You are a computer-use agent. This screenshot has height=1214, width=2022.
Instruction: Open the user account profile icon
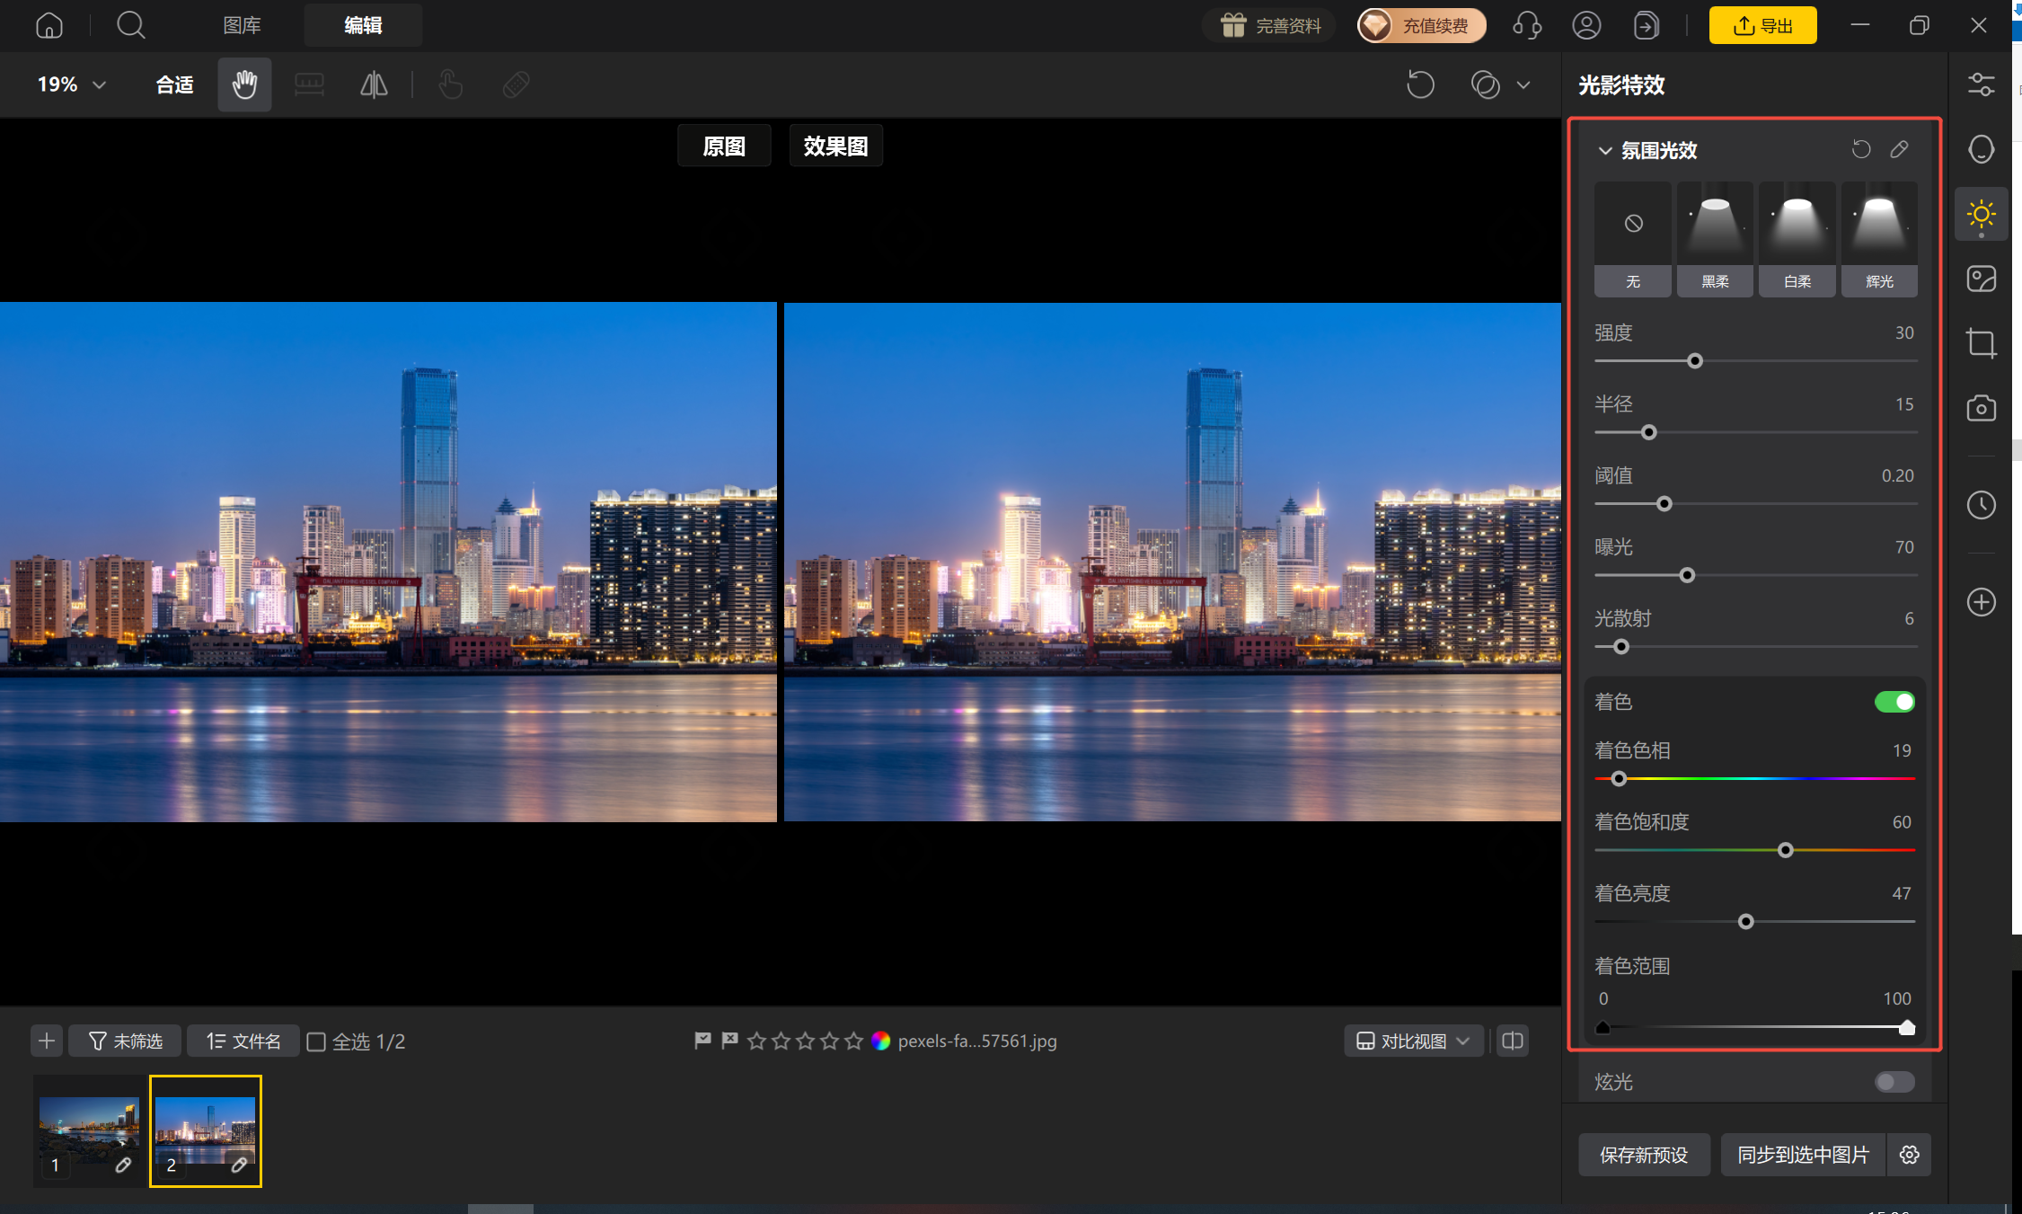pyautogui.click(x=1586, y=25)
